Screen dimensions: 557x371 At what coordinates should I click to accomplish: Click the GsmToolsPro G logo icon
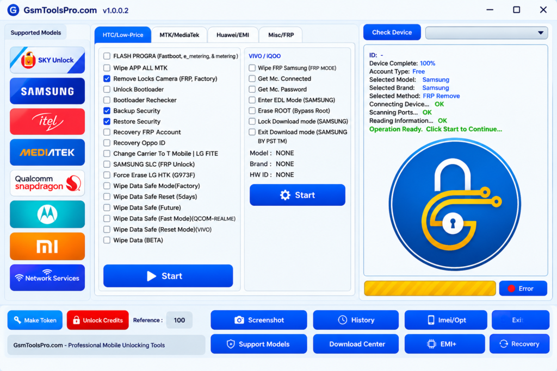tap(13, 10)
